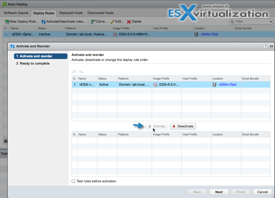Click the move rule down icon
The image size is (275, 198).
(81, 71)
